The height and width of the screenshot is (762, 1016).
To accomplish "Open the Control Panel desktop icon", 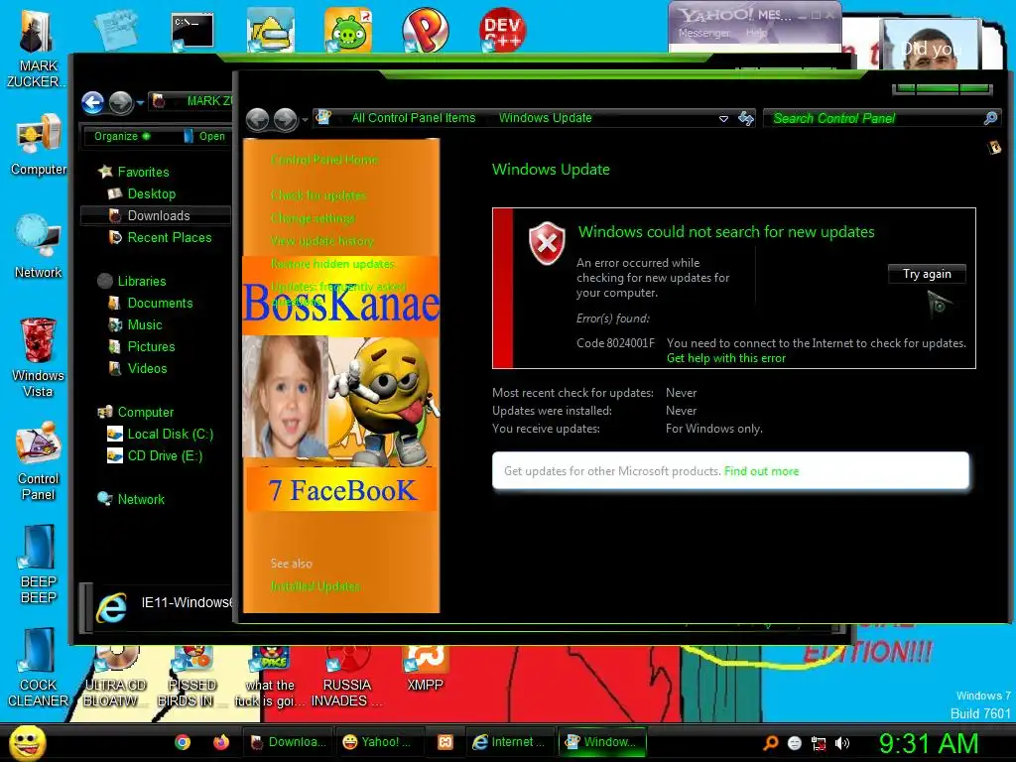I will pyautogui.click(x=39, y=460).
